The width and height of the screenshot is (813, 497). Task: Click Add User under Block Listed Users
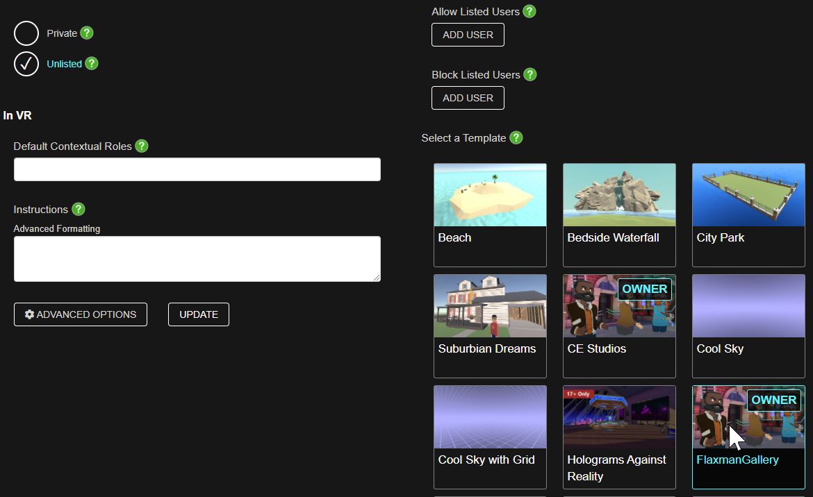468,98
